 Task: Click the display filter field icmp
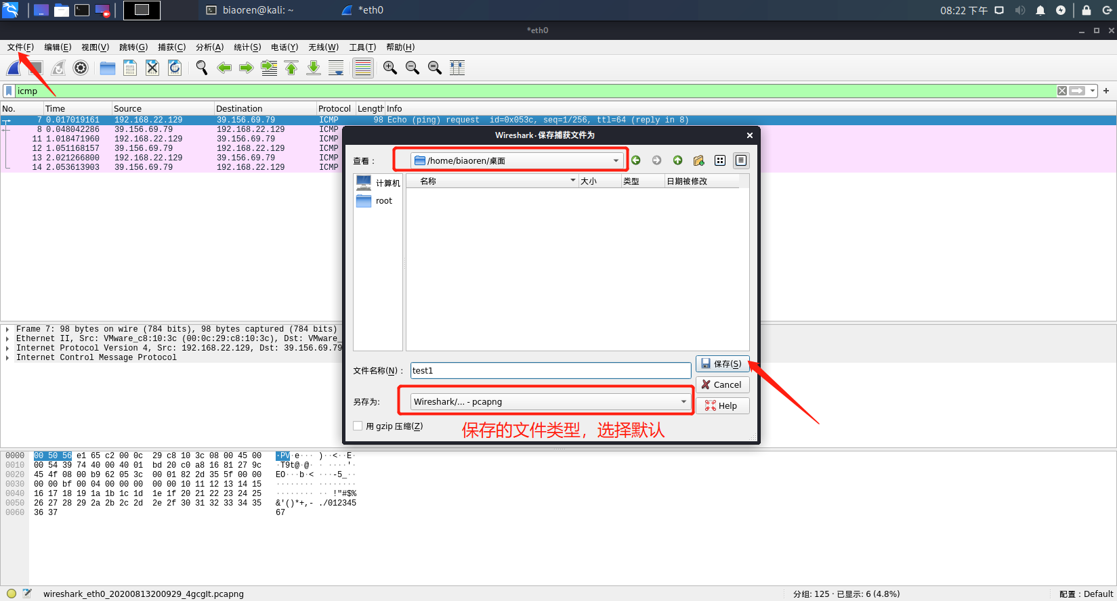coord(535,91)
